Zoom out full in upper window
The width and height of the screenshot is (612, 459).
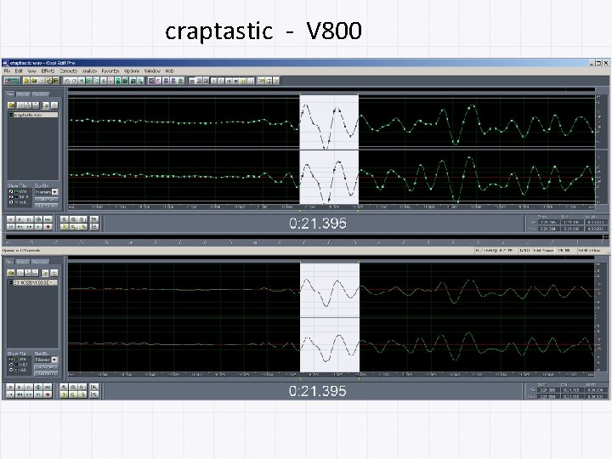pos(82,219)
